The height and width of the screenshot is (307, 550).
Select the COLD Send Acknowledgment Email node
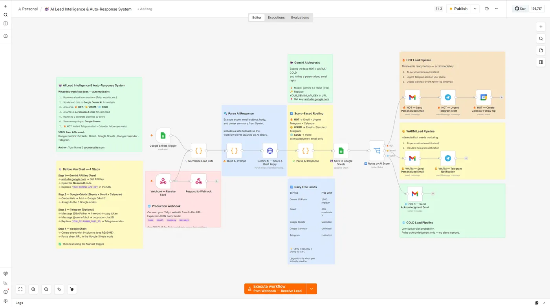(x=415, y=194)
